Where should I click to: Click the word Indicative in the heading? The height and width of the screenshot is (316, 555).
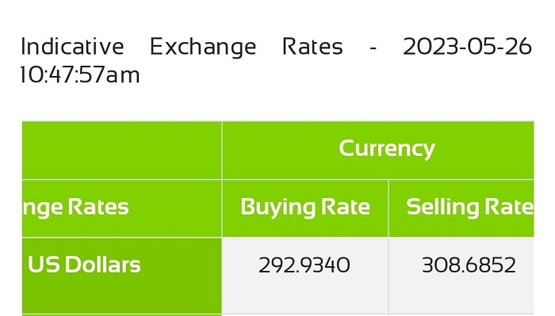tap(72, 47)
